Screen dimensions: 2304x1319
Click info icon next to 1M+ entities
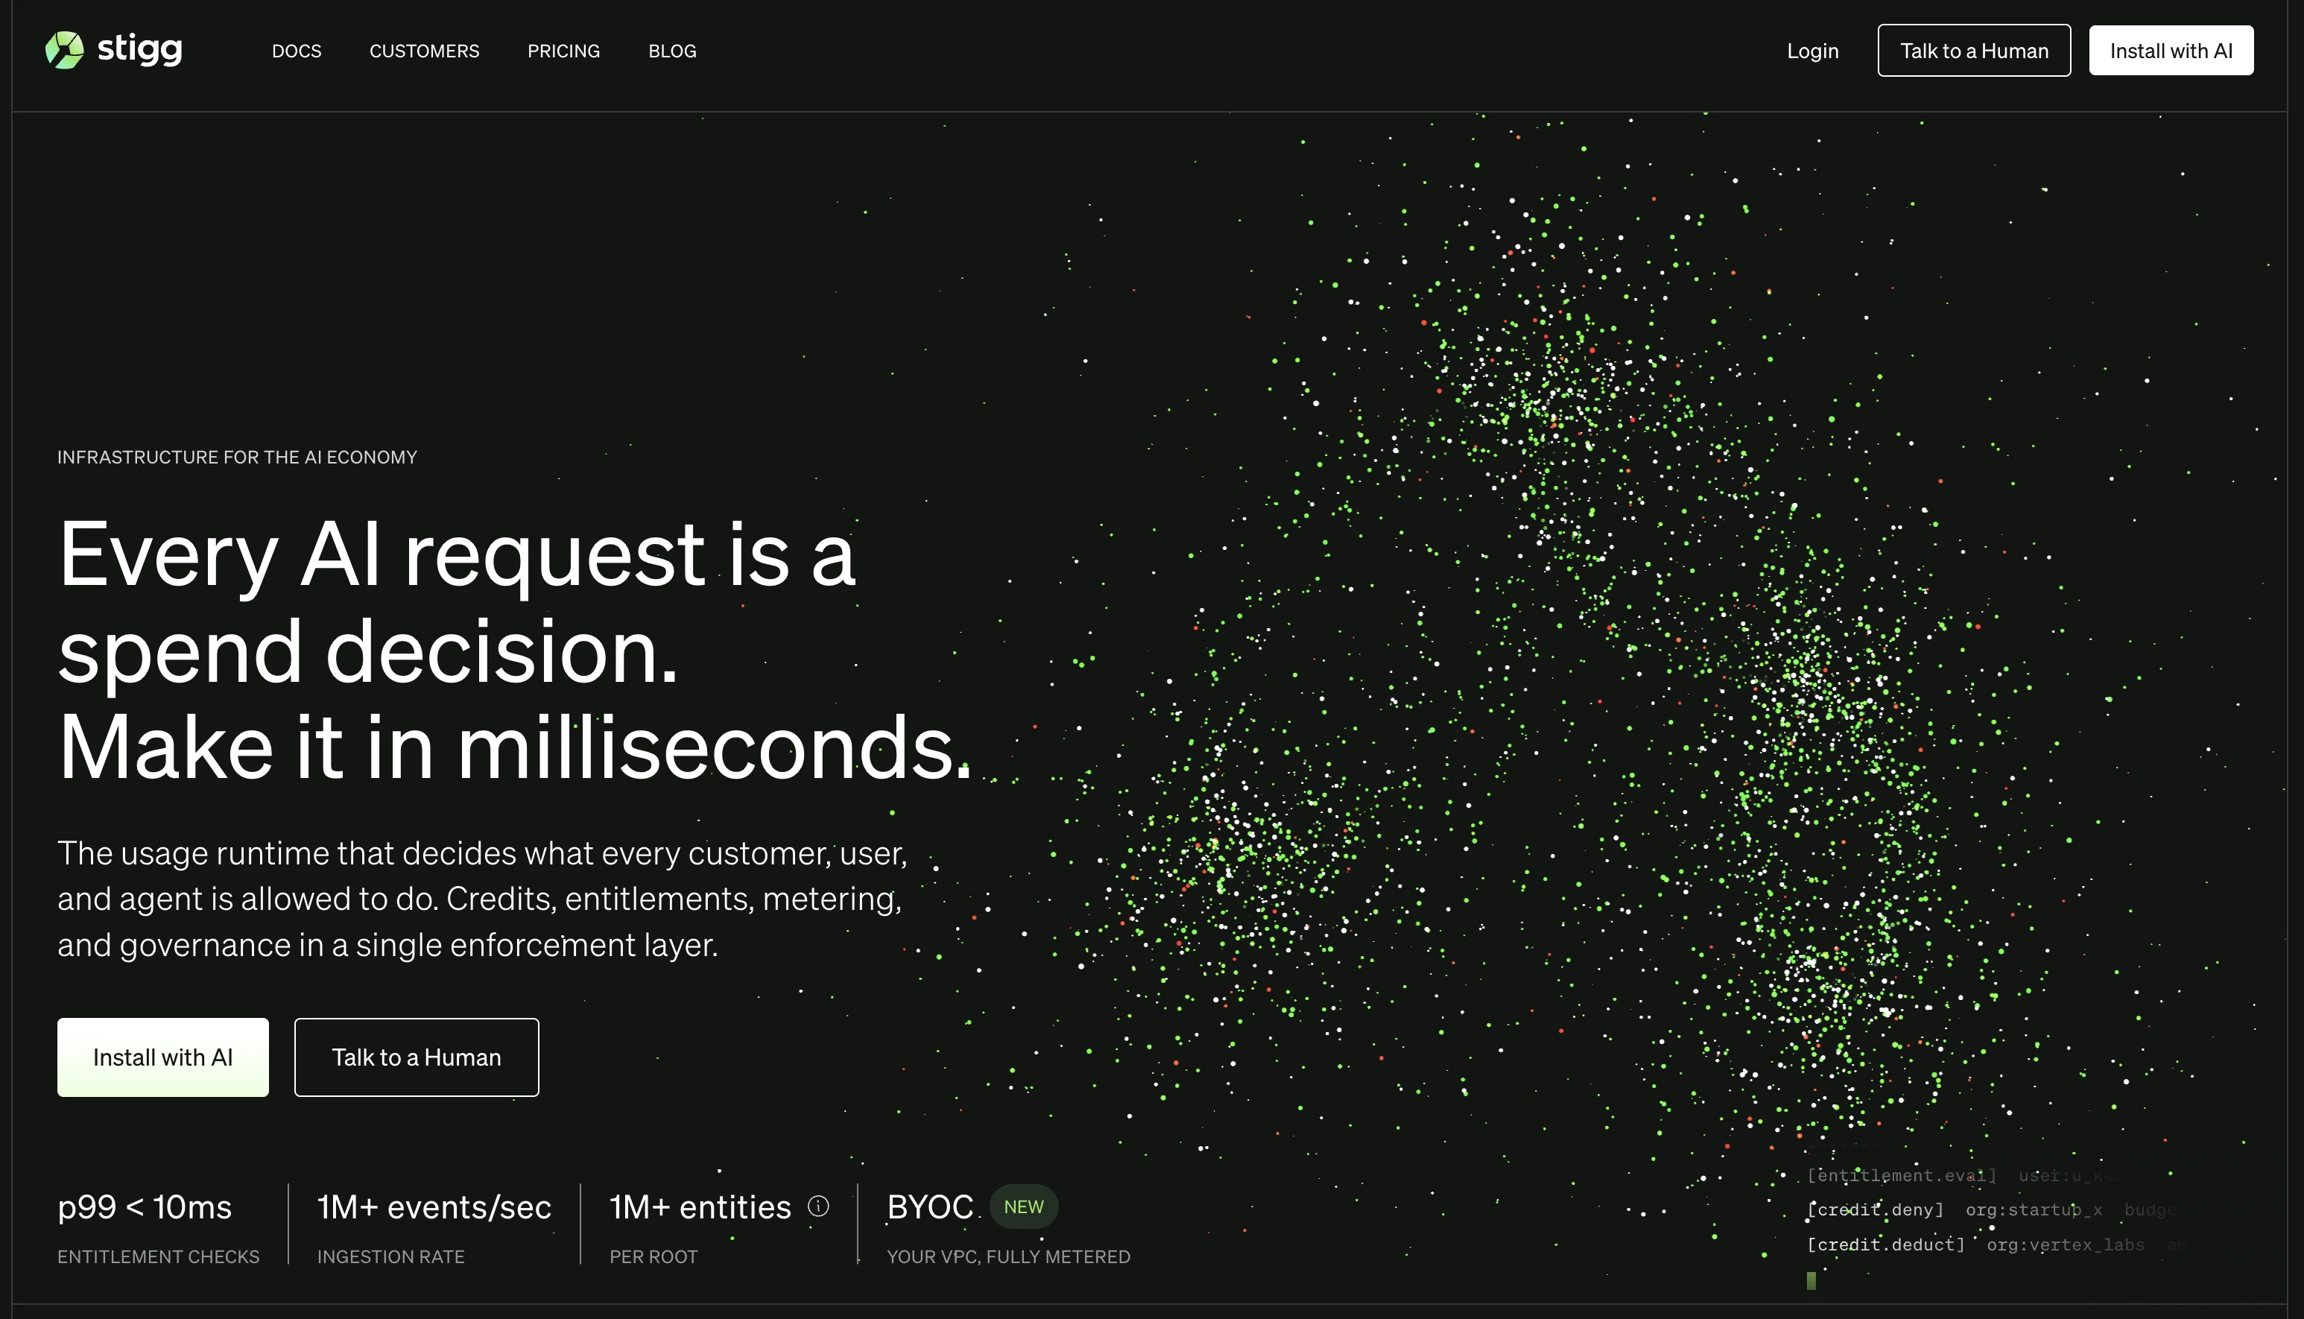coord(818,1206)
